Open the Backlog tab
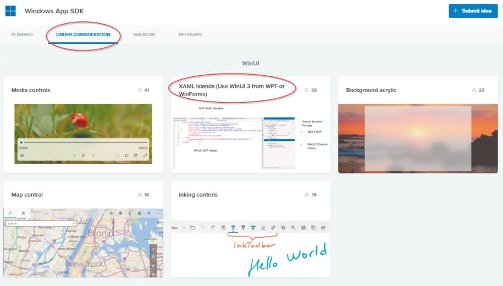Viewport: 503px width, 286px height. (145, 34)
